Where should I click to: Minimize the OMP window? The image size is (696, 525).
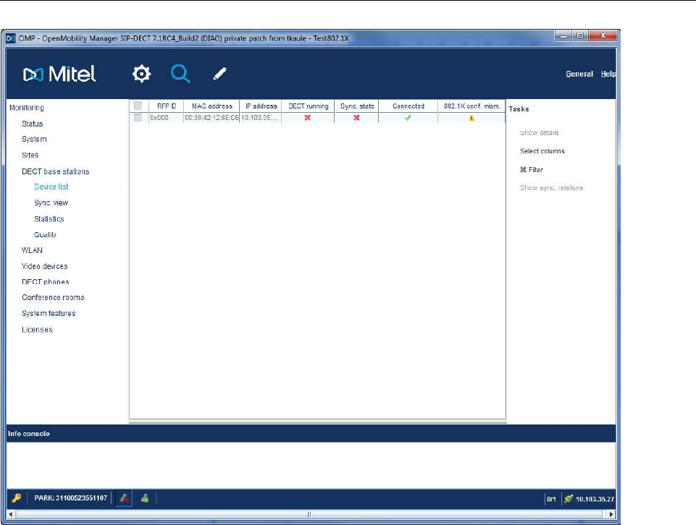(563, 35)
